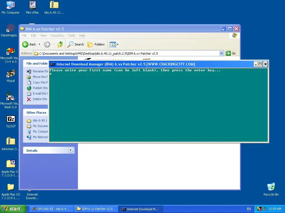The width and height of the screenshot is (285, 213).
Task: Open Back button history dropdown arrow
Action: pyautogui.click(x=39, y=44)
